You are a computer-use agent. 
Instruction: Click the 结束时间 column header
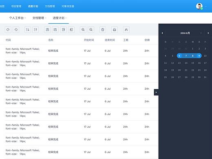click(x=110, y=40)
